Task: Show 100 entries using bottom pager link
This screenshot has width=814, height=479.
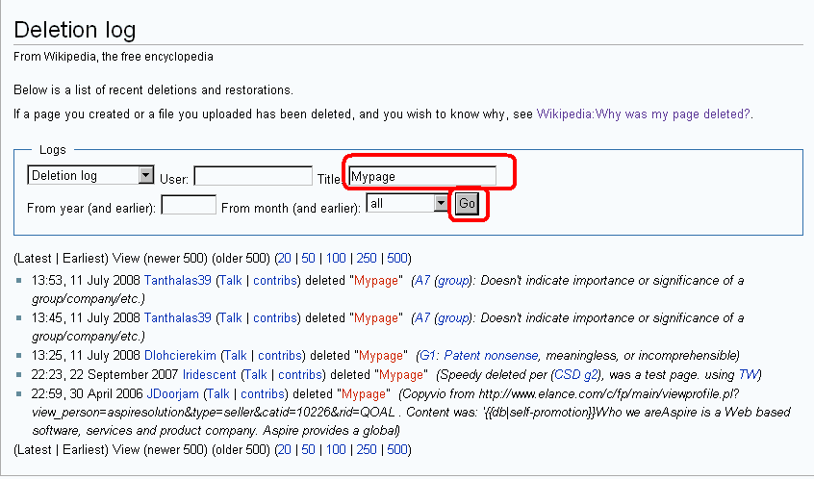Action: click(335, 449)
